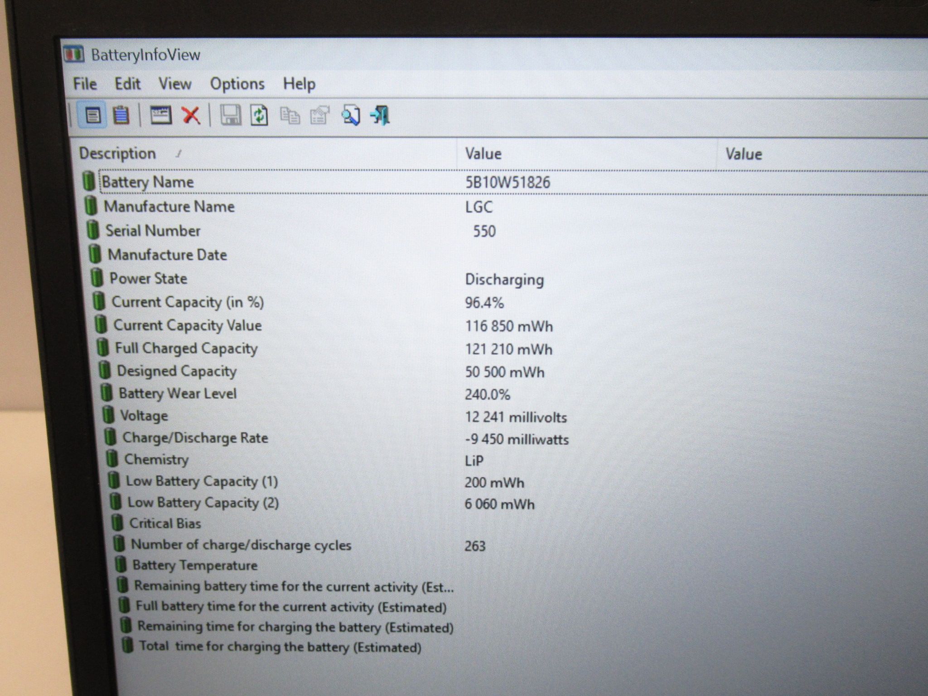
Task: Open the Properties icon in the toolbar
Action: click(x=319, y=116)
